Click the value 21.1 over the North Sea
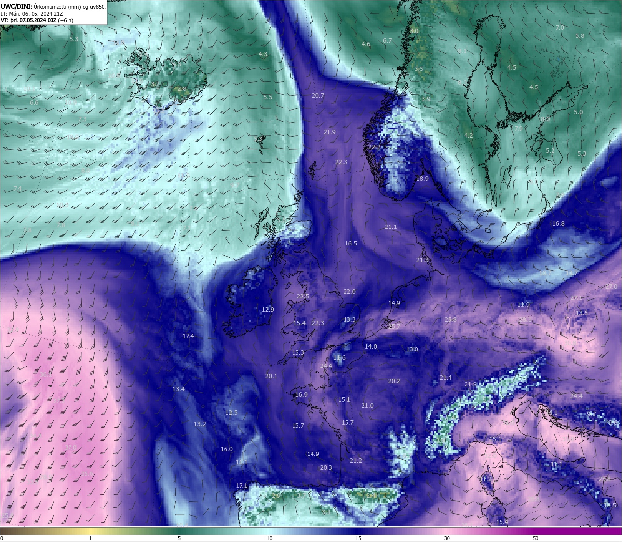The height and width of the screenshot is (542, 622). (x=391, y=227)
